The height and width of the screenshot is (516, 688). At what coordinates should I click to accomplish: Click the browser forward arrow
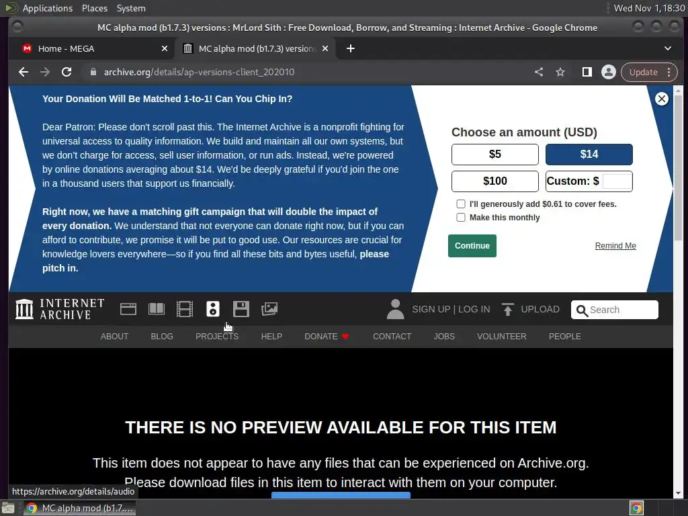point(45,72)
